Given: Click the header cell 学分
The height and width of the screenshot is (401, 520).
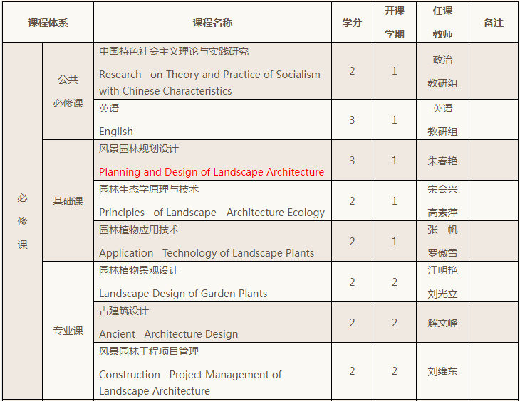Looking at the screenshot, I should tap(352, 23).
